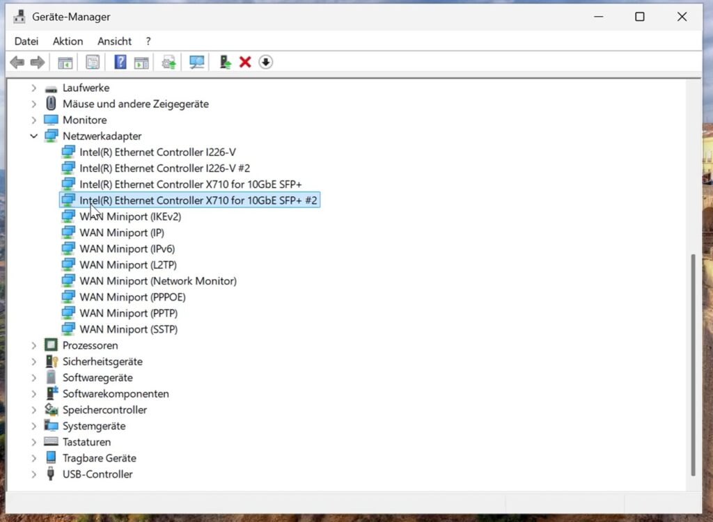Click the black down-arrow disable device icon

coord(265,63)
